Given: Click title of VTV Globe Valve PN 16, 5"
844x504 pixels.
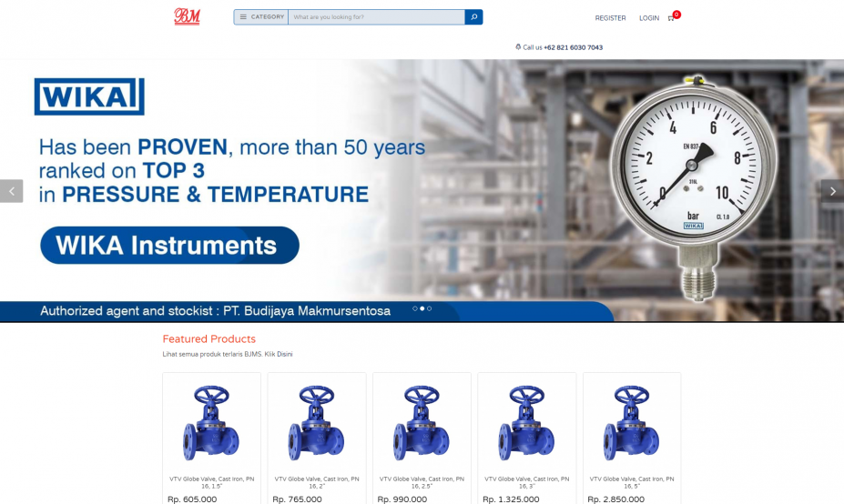Looking at the screenshot, I should [631, 482].
